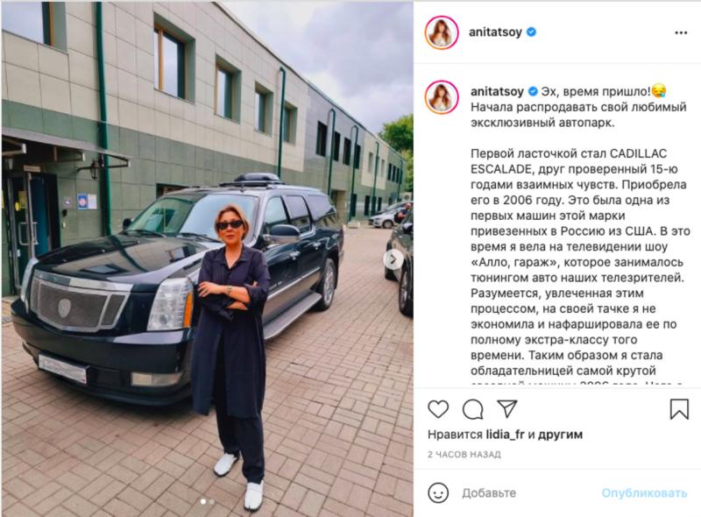View other likers via 'другим' link
This screenshot has height=517, width=701.
pyautogui.click(x=560, y=435)
